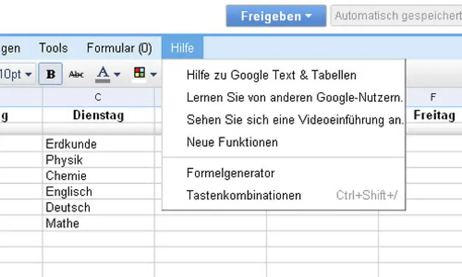Viewport: 462px width, 277px height.
Task: Open the Formular (0) menu
Action: pos(119,48)
